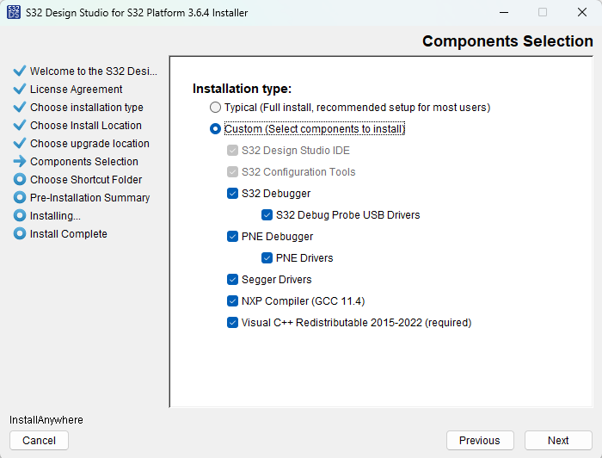Click the 'InstallAnywhere' label
The width and height of the screenshot is (602, 458).
[46, 420]
